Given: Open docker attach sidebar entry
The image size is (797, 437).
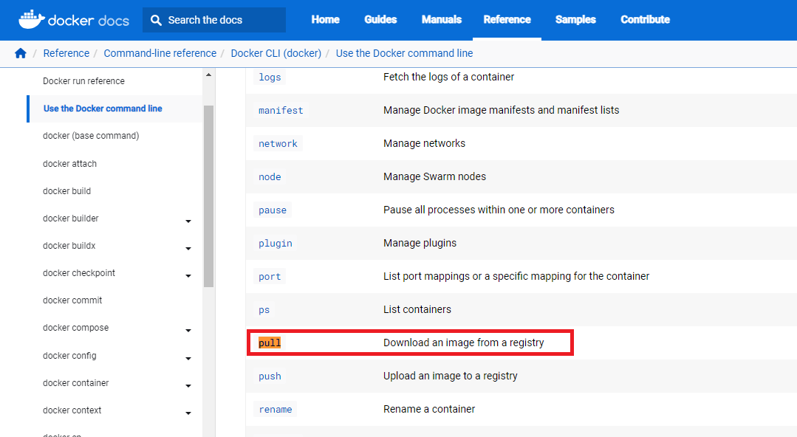Looking at the screenshot, I should coord(69,164).
